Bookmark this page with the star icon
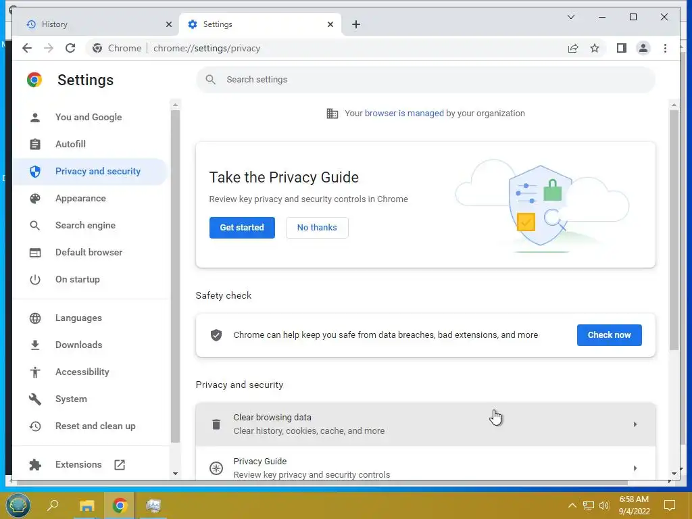The height and width of the screenshot is (519, 692). tap(595, 48)
